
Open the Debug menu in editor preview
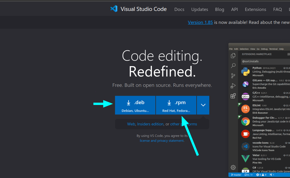pyautogui.click(x=264, y=49)
